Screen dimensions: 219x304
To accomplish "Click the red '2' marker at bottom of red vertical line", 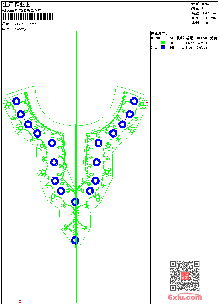I will click(x=20, y=301).
